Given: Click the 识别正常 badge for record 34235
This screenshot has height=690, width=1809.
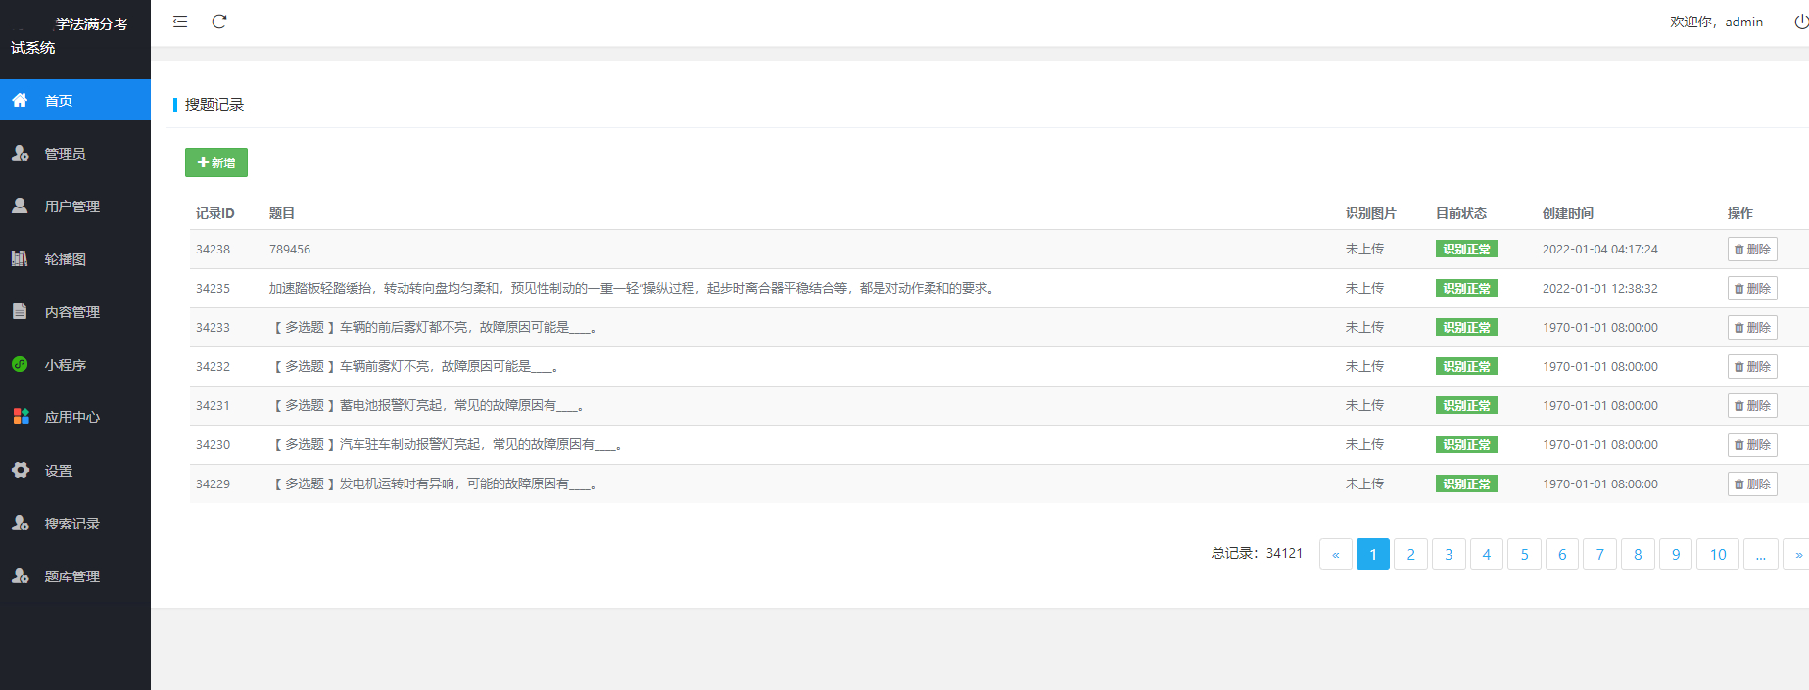Looking at the screenshot, I should click(1466, 289).
